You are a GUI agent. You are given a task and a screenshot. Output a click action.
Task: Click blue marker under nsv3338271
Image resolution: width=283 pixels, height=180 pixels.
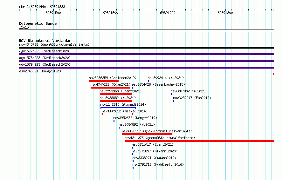(133, 161)
